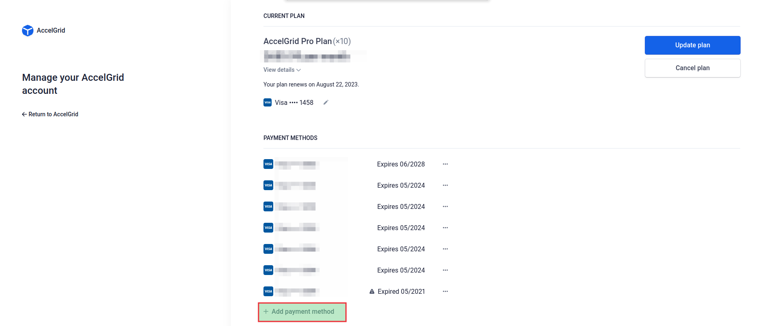
Task: Click the AccelGrid cube logo icon
Action: 28,31
